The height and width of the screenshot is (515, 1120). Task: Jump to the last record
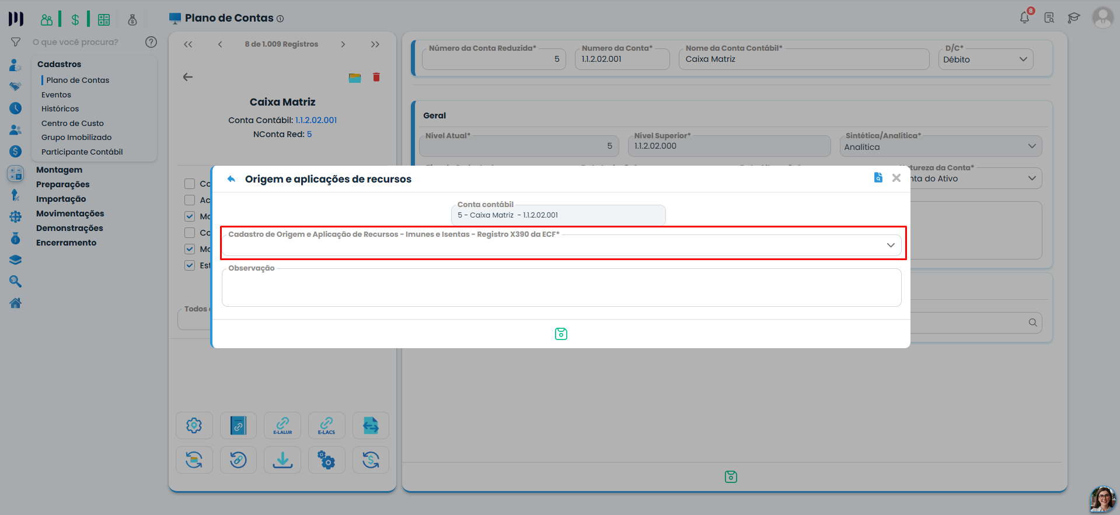375,44
